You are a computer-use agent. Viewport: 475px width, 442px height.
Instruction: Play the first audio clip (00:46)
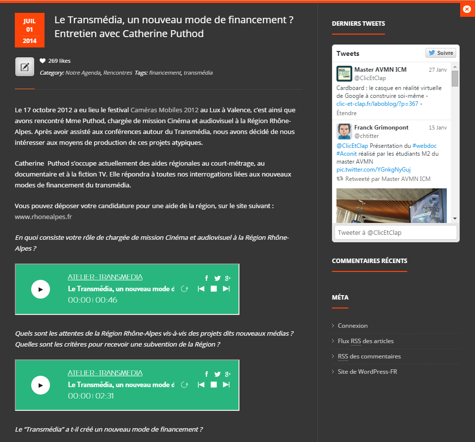coord(41,289)
